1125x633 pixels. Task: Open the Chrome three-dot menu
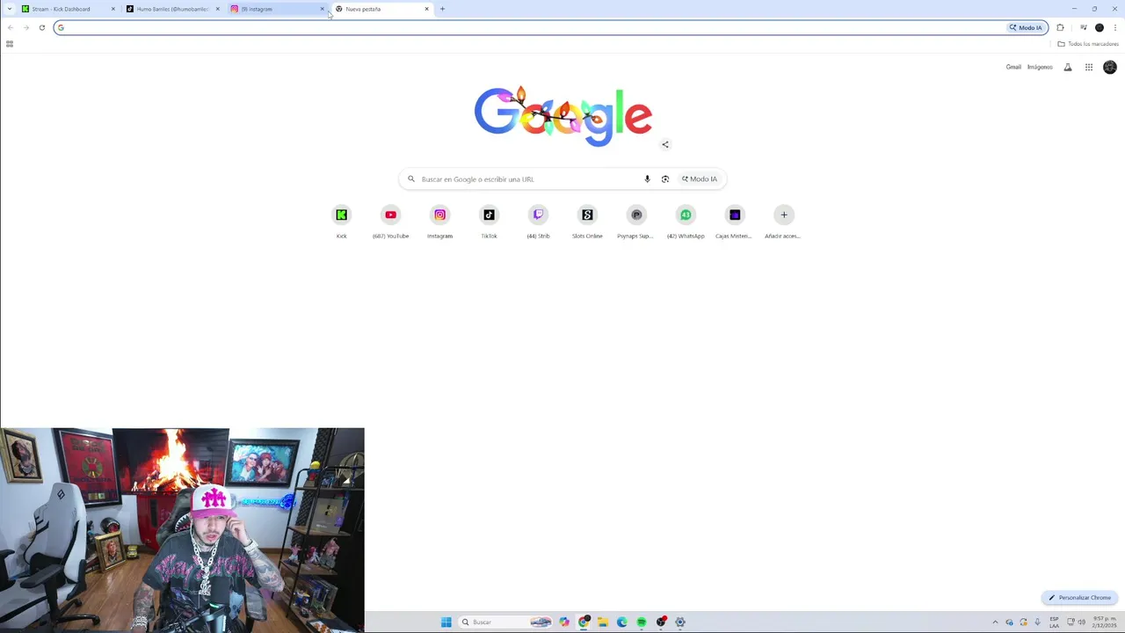pos(1115,27)
